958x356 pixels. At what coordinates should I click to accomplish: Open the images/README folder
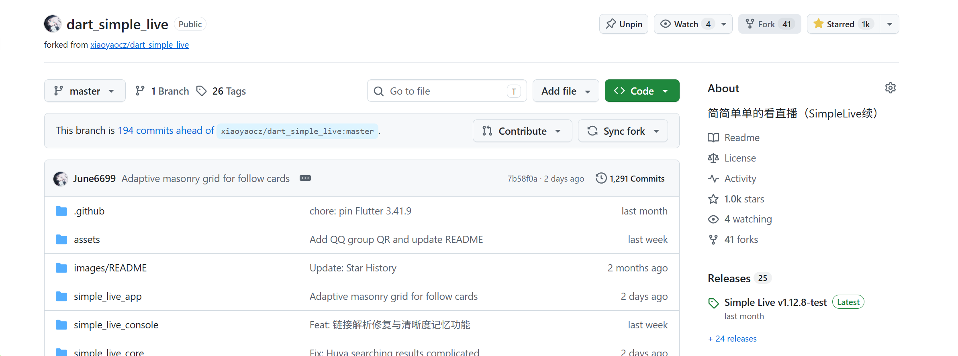point(110,268)
